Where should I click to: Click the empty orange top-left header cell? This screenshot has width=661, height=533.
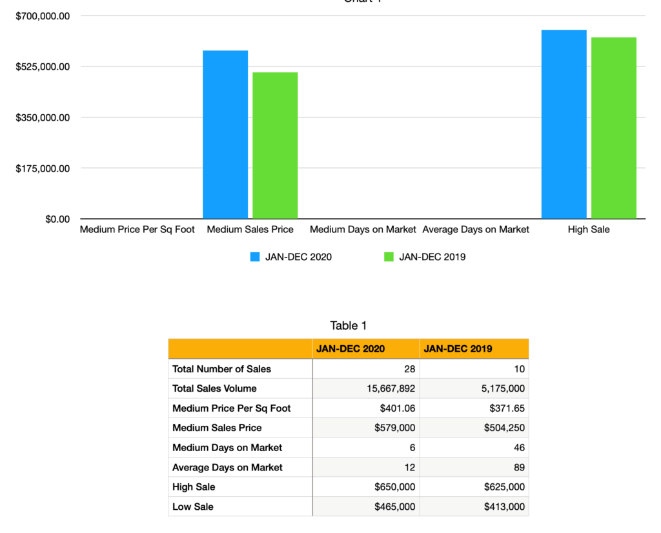[x=240, y=349]
